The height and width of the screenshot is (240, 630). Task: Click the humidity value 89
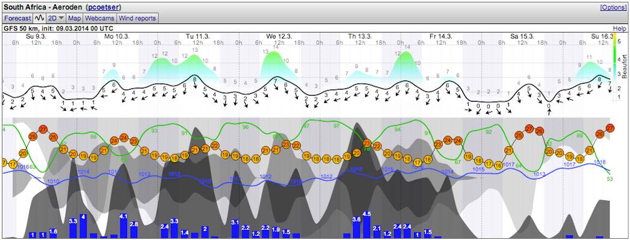(x=580, y=136)
